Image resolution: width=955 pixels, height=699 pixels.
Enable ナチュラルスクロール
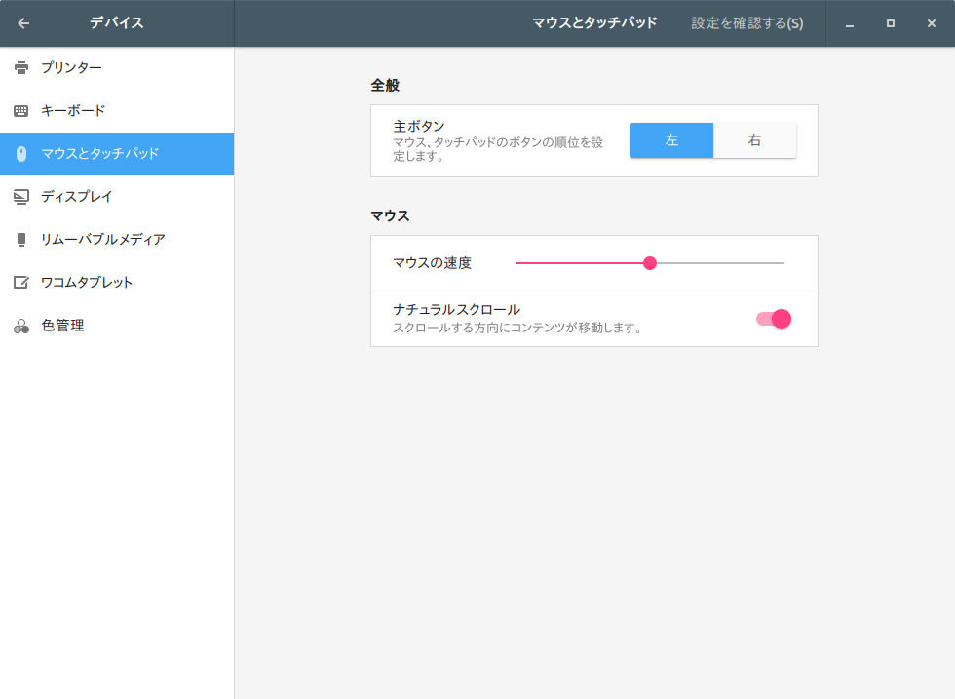coord(774,318)
